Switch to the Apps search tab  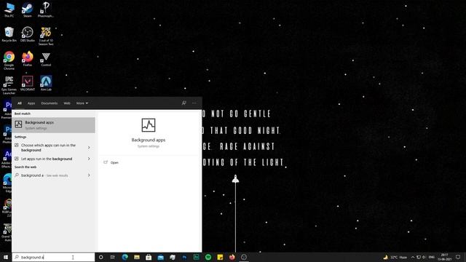click(31, 103)
